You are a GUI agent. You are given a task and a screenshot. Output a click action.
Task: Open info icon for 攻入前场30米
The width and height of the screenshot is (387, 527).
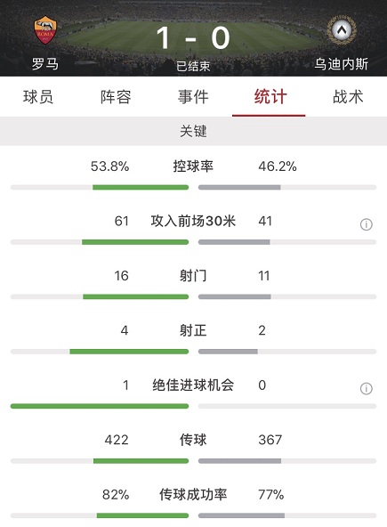coord(367,224)
